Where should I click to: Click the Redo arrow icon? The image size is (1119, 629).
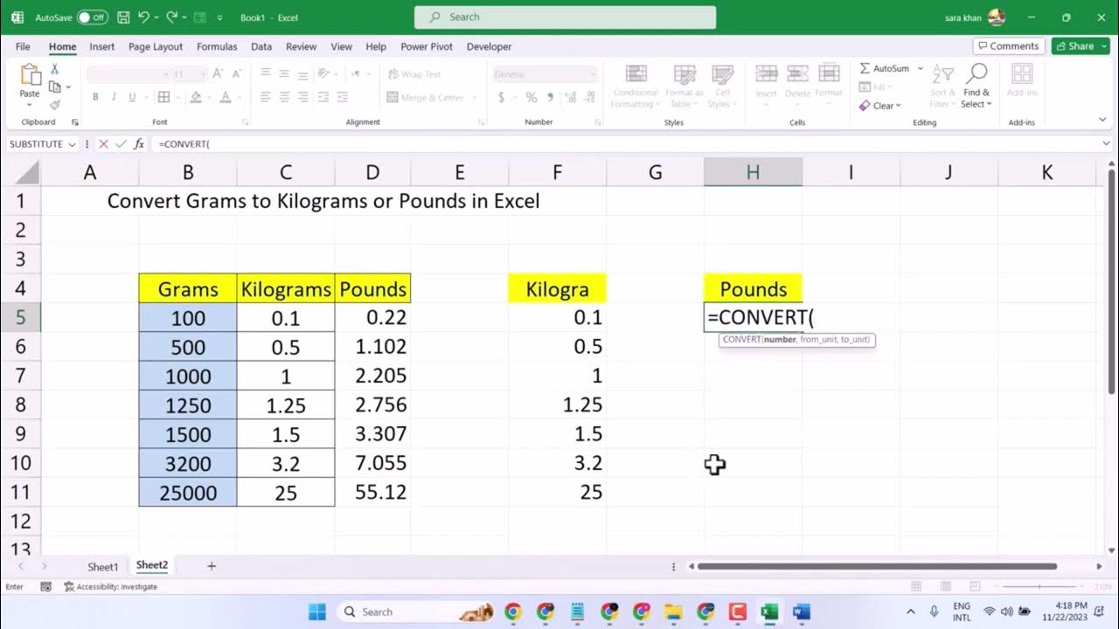click(171, 17)
